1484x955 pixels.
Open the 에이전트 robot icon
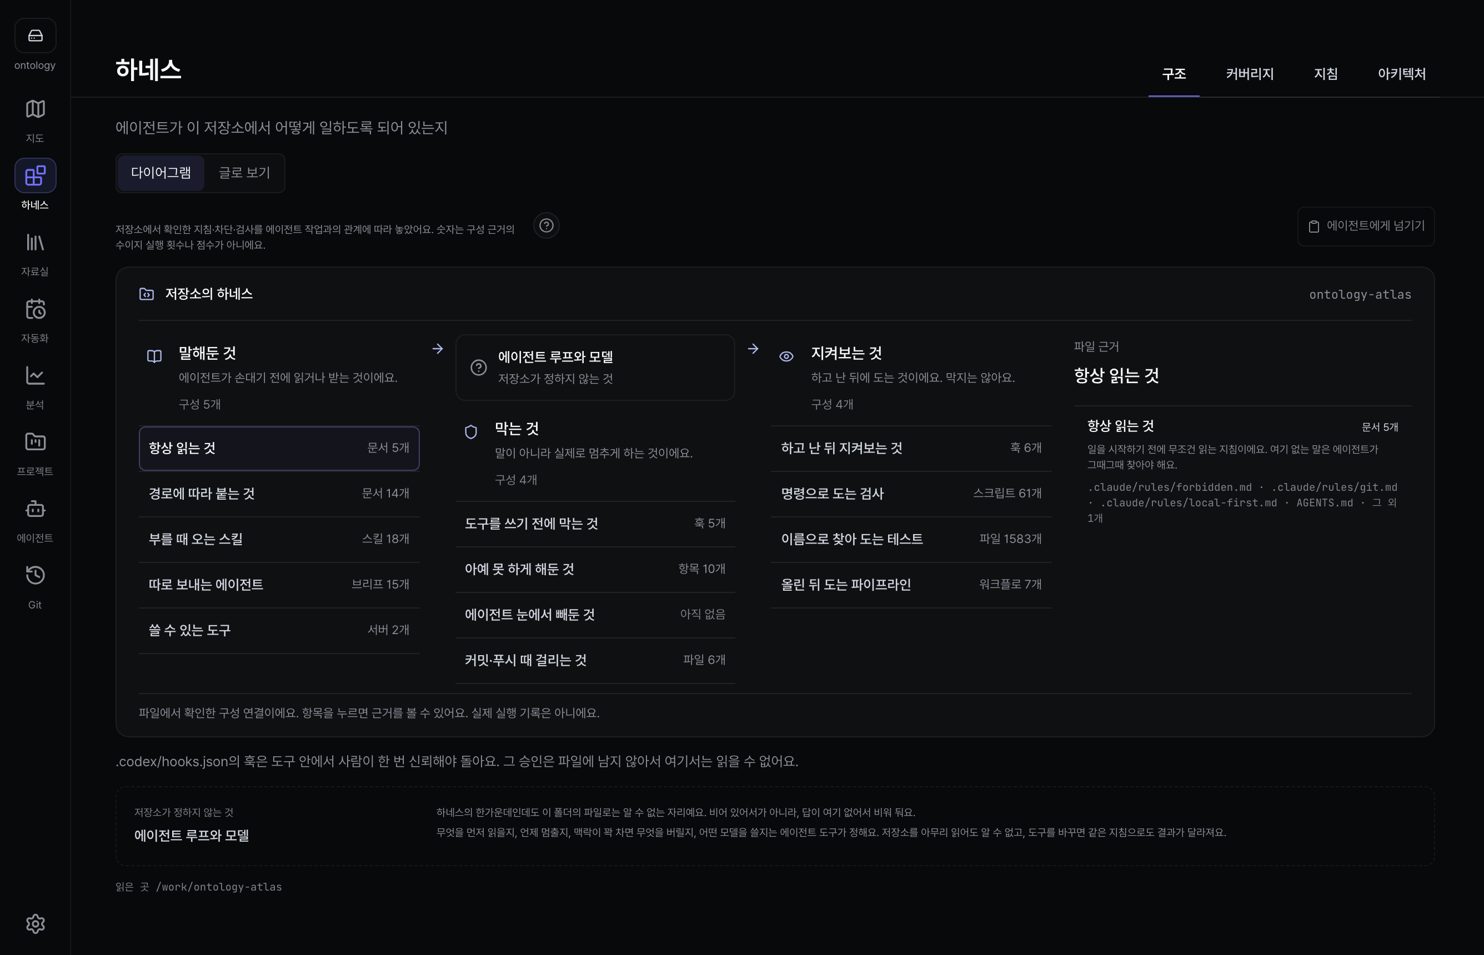[36, 509]
